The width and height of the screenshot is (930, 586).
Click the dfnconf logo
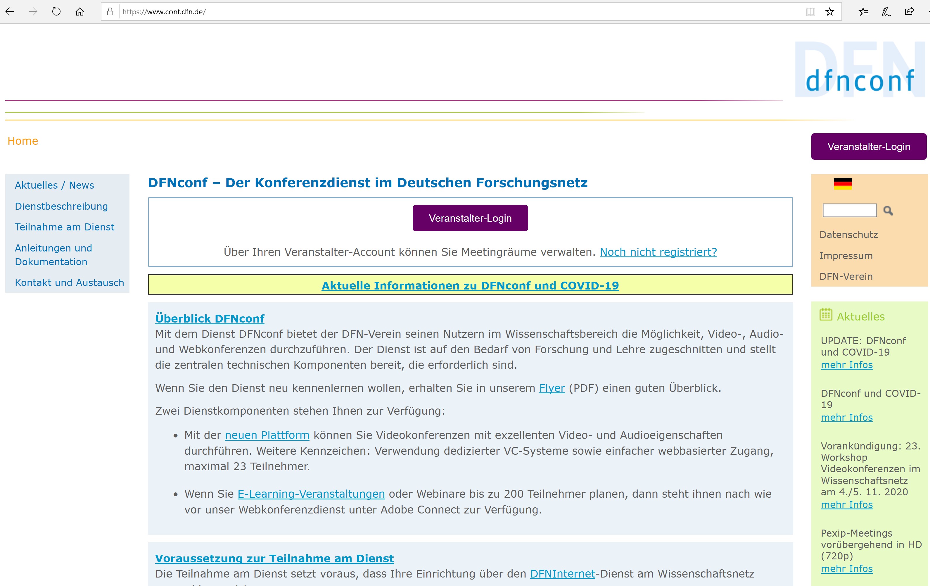point(860,70)
